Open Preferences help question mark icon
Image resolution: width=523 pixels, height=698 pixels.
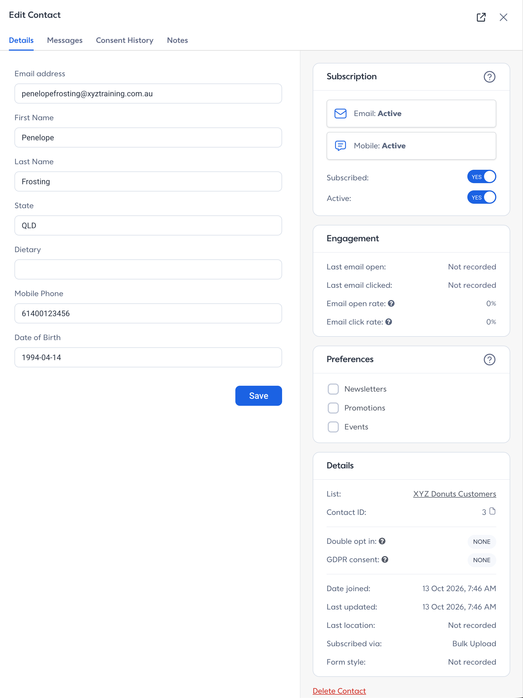pos(489,359)
